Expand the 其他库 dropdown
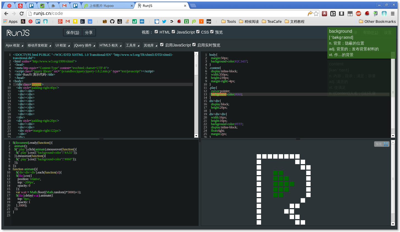400x232 pixels. coord(150,45)
